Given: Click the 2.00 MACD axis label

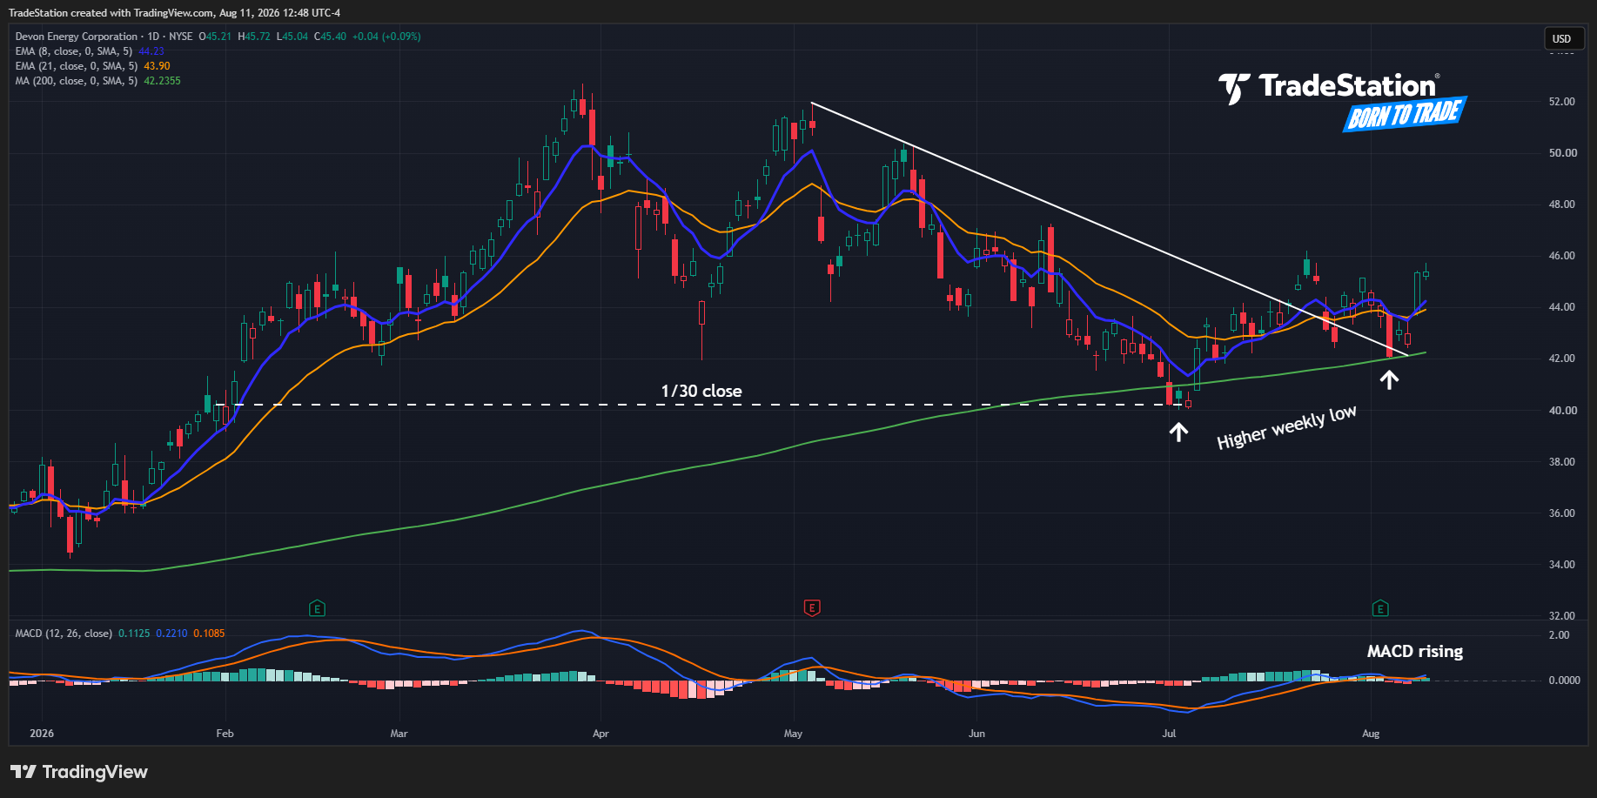Looking at the screenshot, I should tap(1560, 635).
